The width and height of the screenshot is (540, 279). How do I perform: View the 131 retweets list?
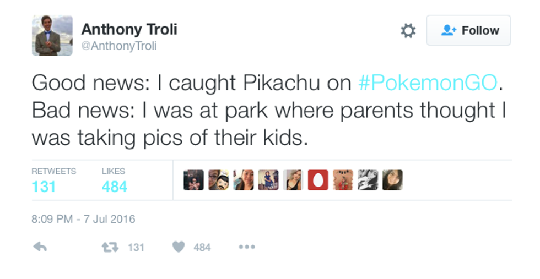coord(44,187)
